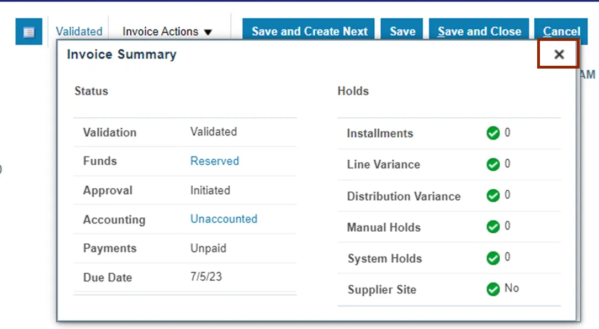
Task: Click the Payments Unpaid status text
Action: point(208,248)
